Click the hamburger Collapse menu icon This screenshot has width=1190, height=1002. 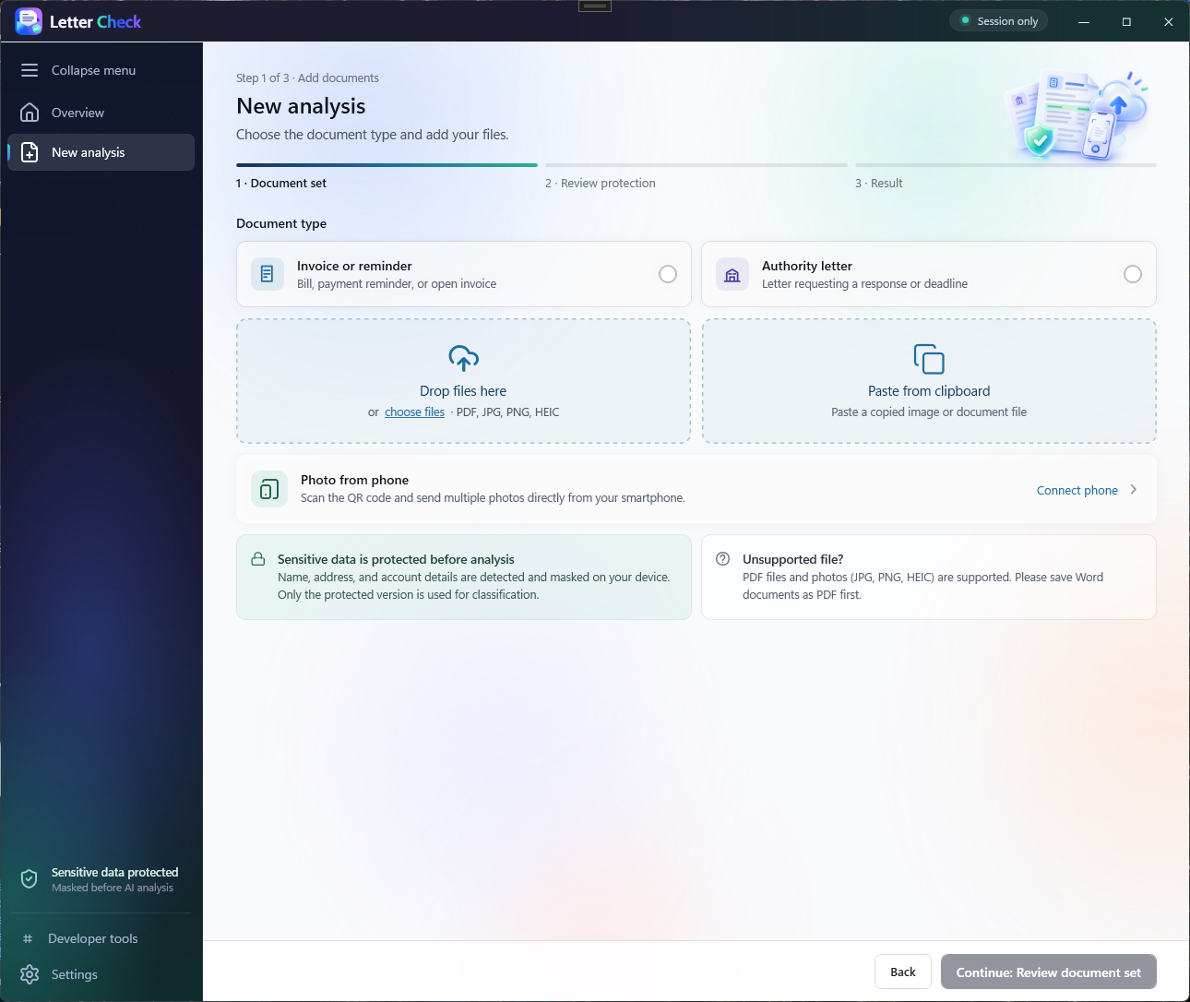30,70
